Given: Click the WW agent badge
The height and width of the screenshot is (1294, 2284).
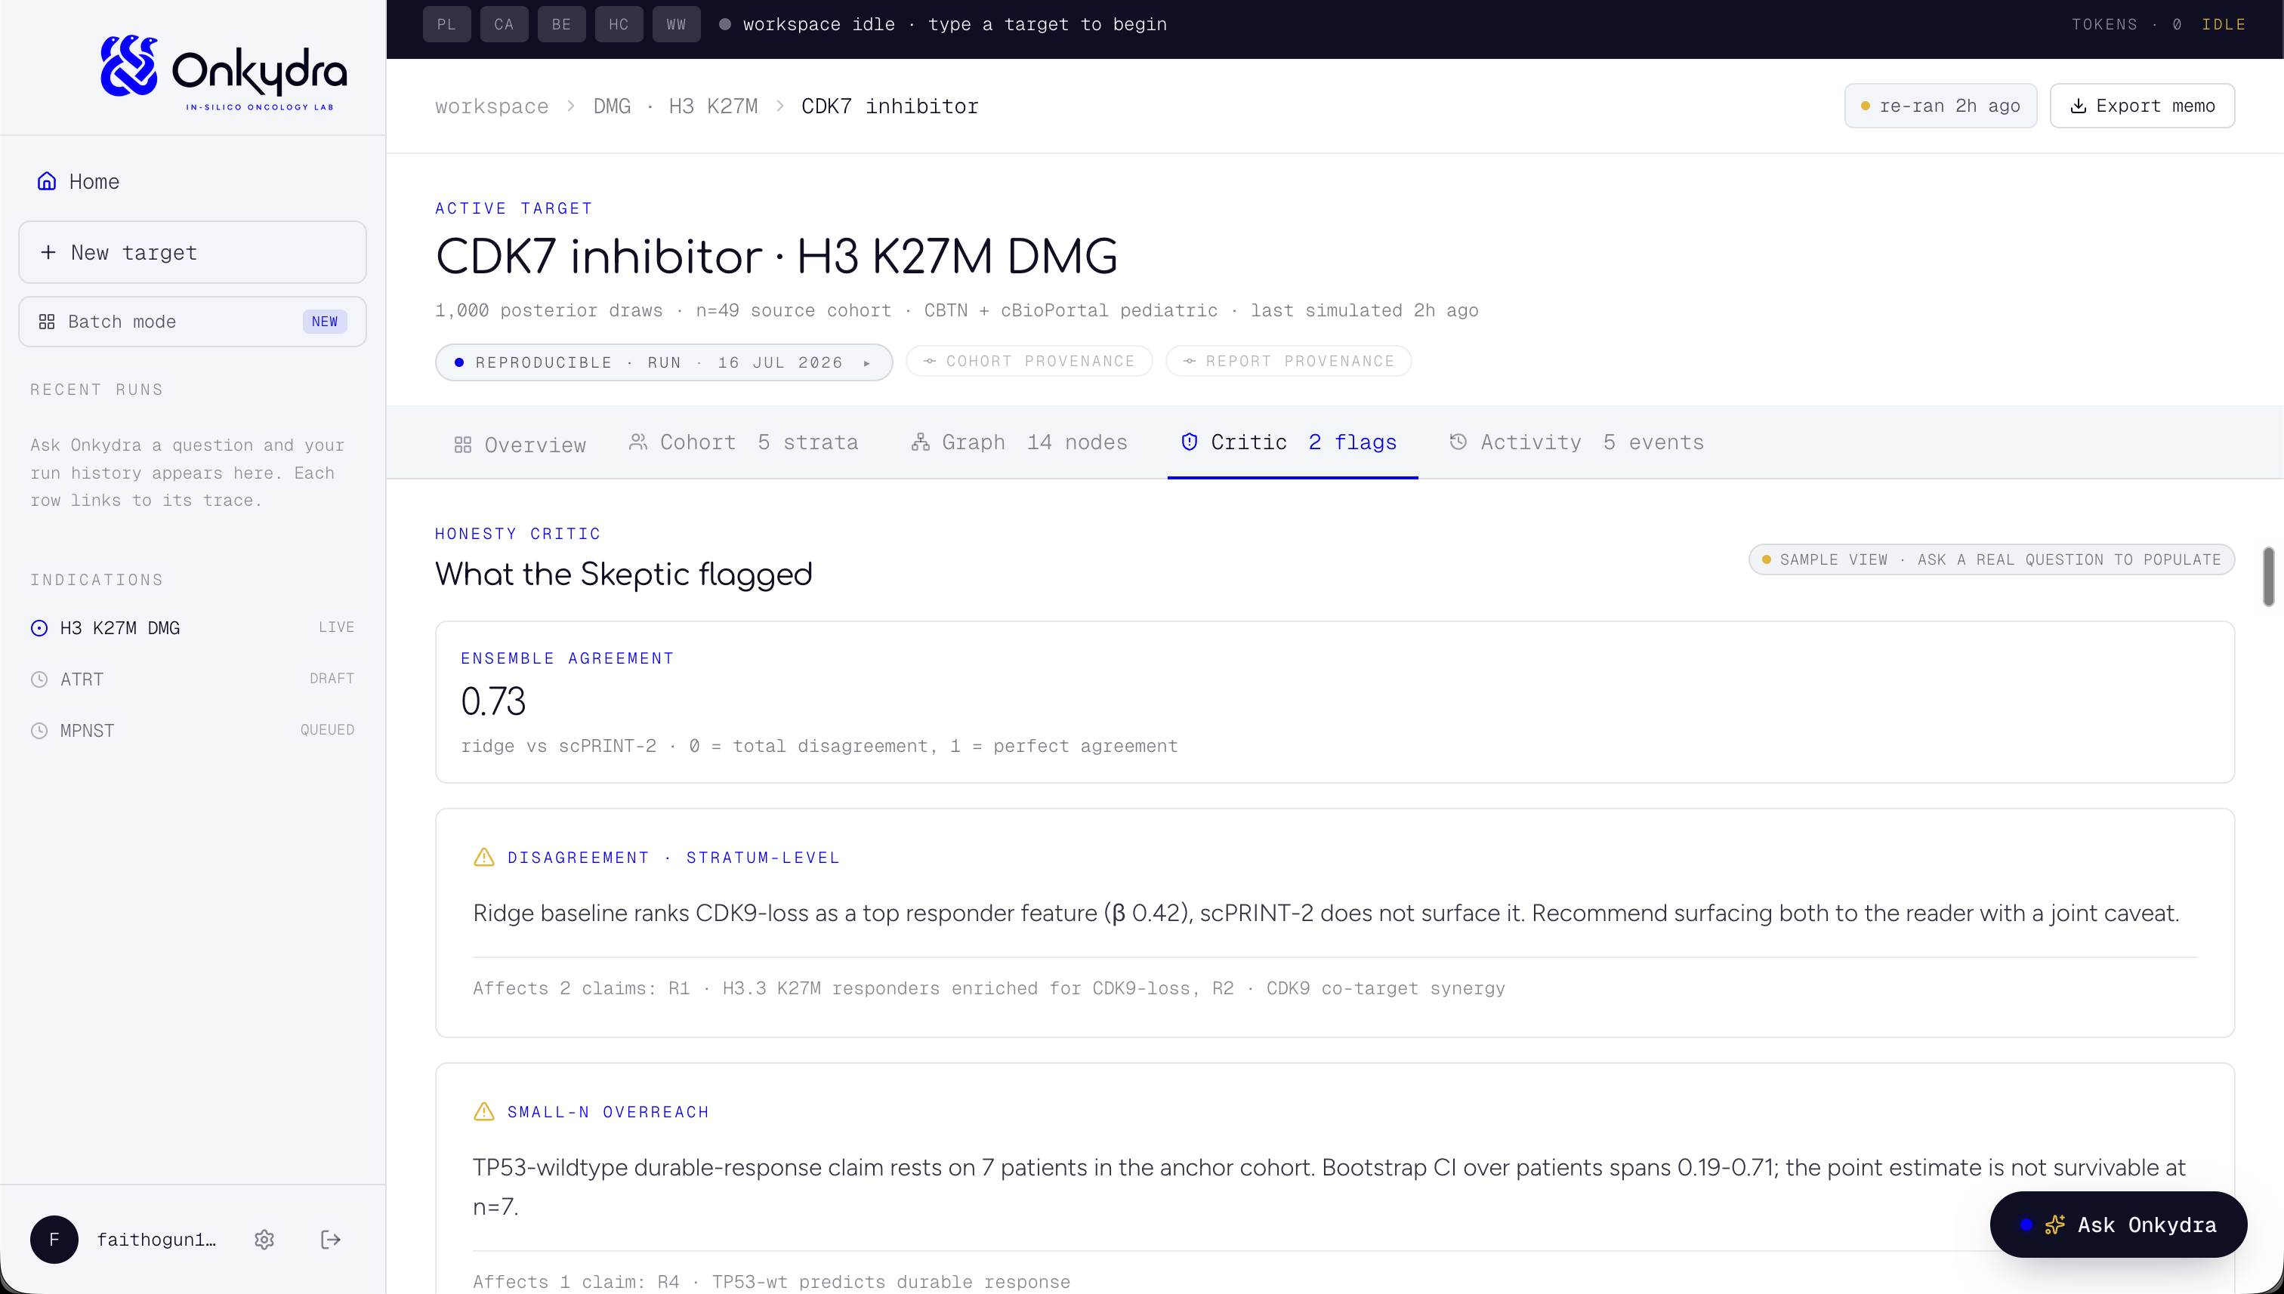Looking at the screenshot, I should coord(677,24).
